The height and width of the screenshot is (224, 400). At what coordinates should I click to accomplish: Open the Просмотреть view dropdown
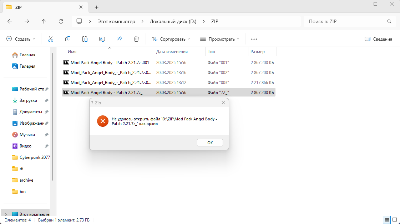click(x=219, y=39)
